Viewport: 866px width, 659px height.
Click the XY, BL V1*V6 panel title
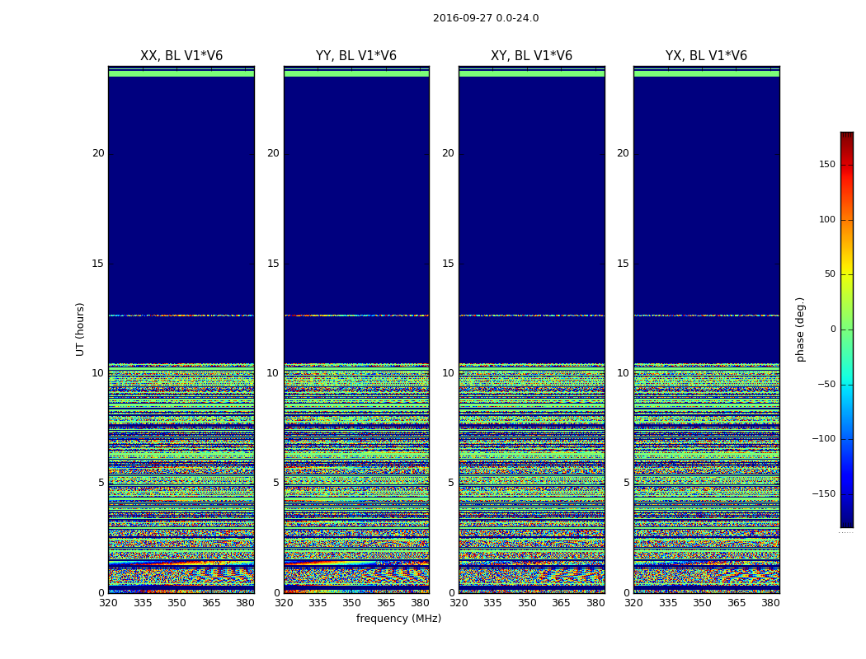531,56
